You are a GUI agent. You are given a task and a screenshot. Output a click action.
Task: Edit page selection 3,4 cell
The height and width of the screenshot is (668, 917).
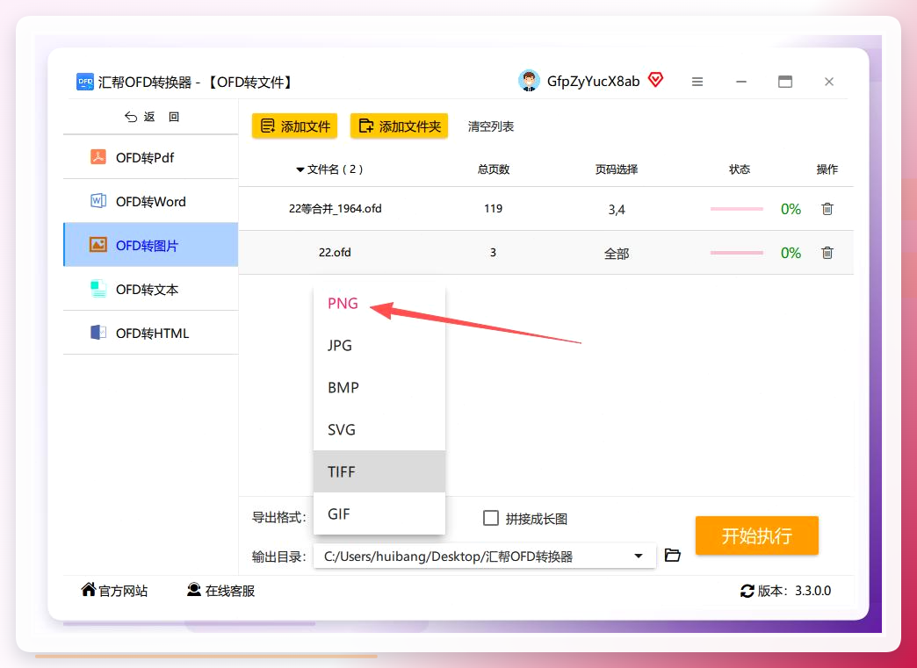(617, 209)
